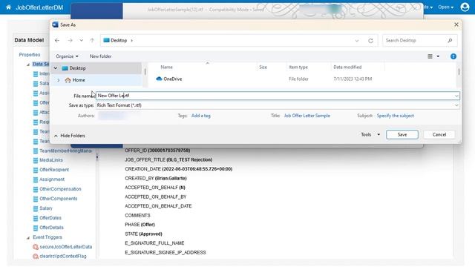Screen dimensions: 475x267
Task: Click Specify the subject link
Action: 395,116
